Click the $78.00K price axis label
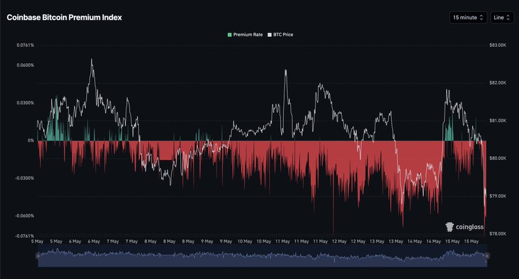 click(498, 234)
